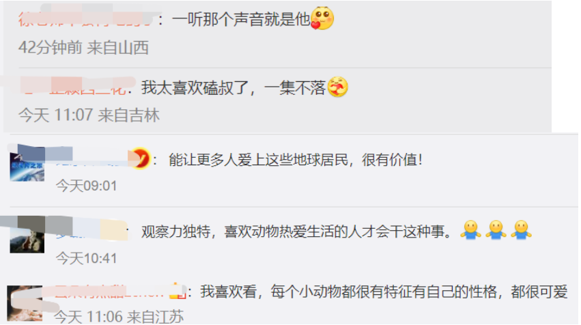Open the red username above 42分钟前 来自山西
This screenshot has width=581, height=325.
point(86,18)
